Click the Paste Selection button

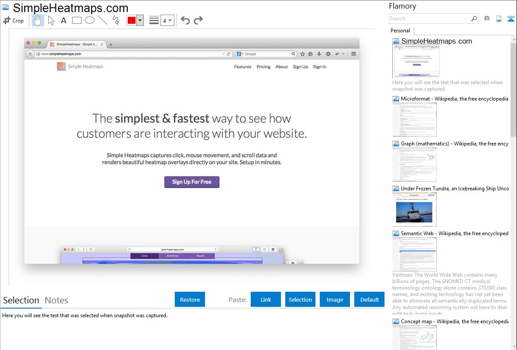pyautogui.click(x=300, y=300)
